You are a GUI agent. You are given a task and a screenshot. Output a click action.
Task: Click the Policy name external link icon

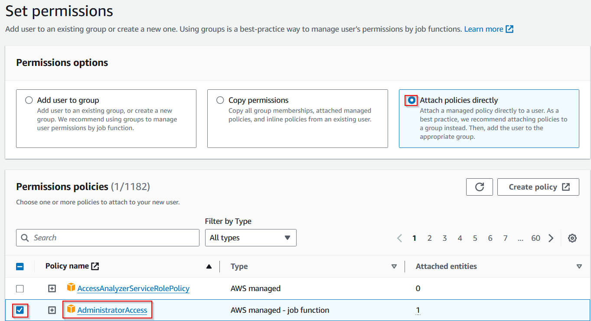[x=95, y=266]
